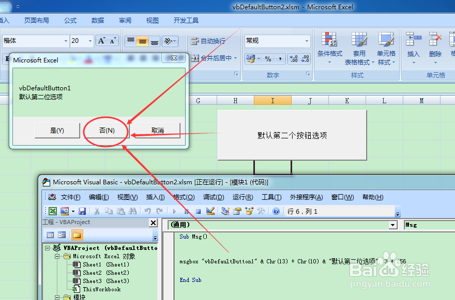455x300 pixels.
Task: Open the Properties Window icon
Action: point(237,211)
